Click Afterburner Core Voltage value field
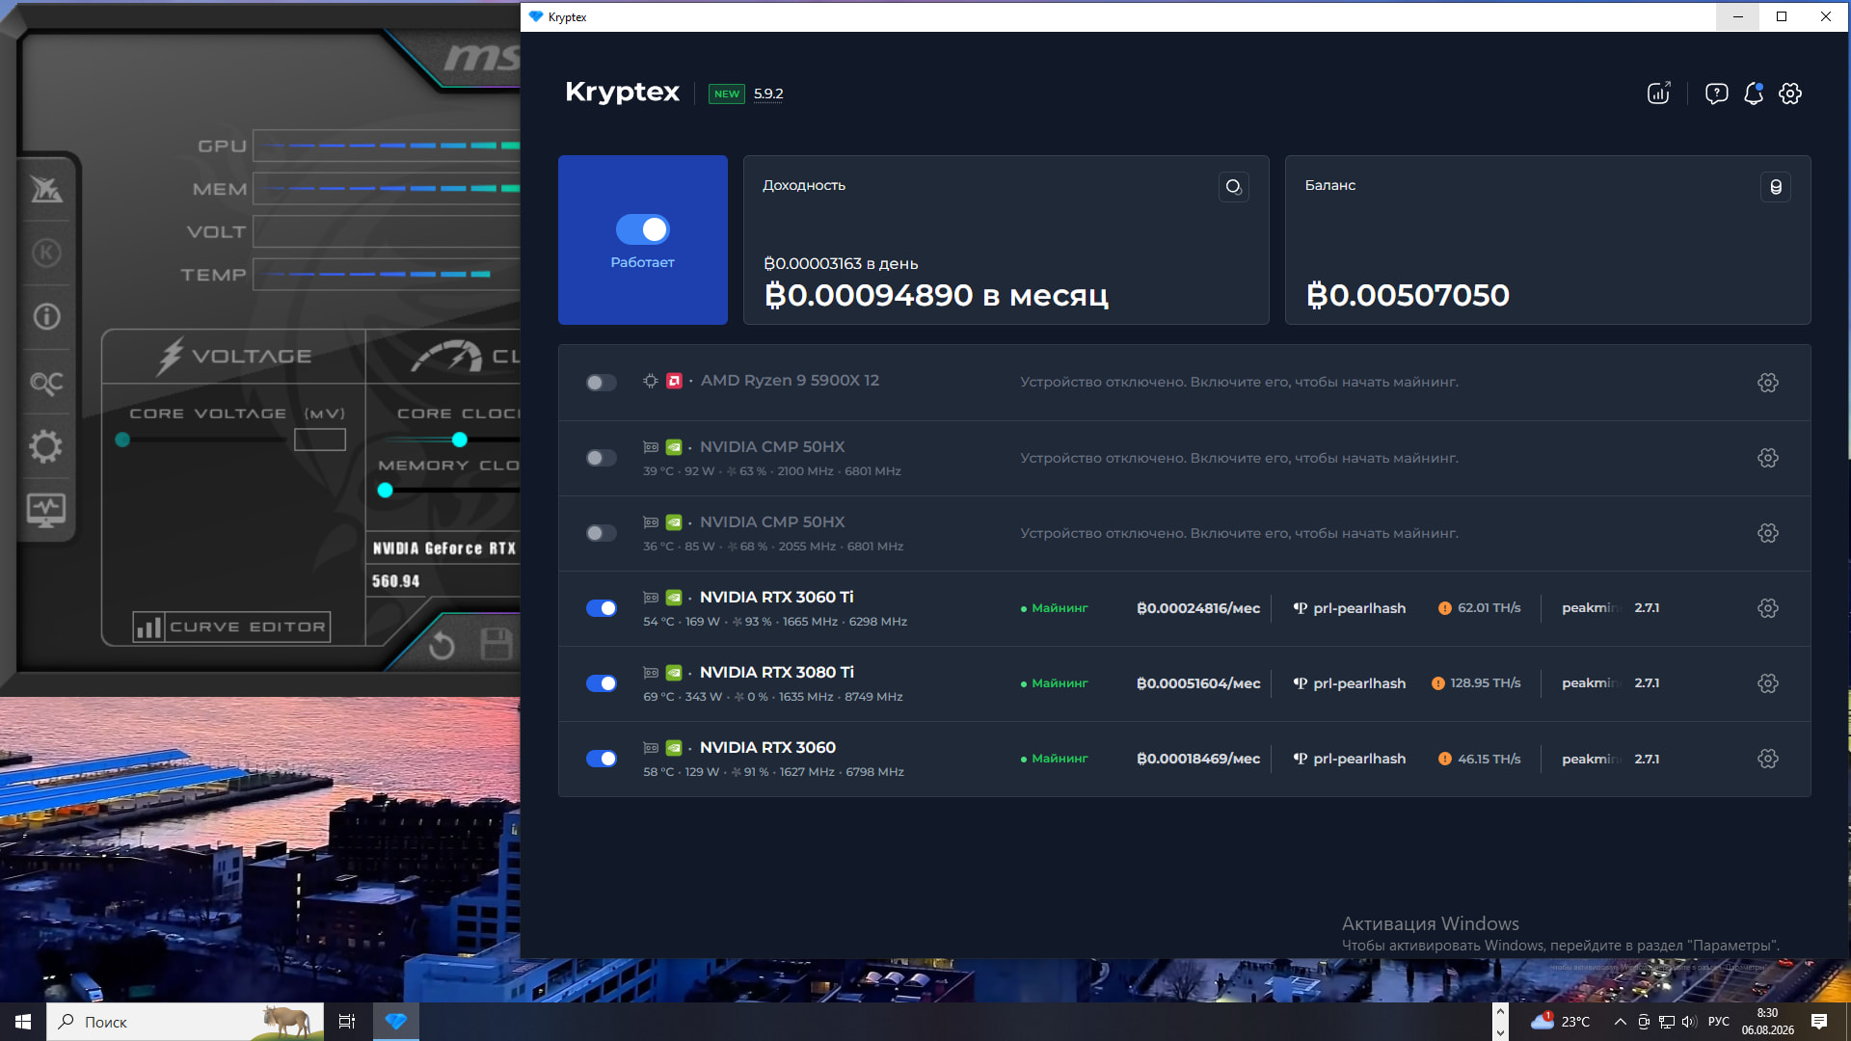 pyautogui.click(x=320, y=440)
